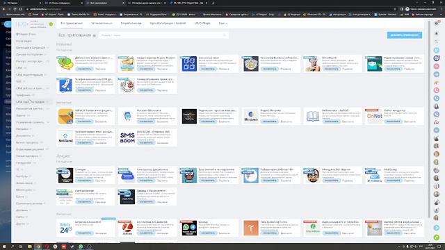Click the blue Добавить приложение button
The height and width of the screenshot is (250, 445).
pos(404,35)
